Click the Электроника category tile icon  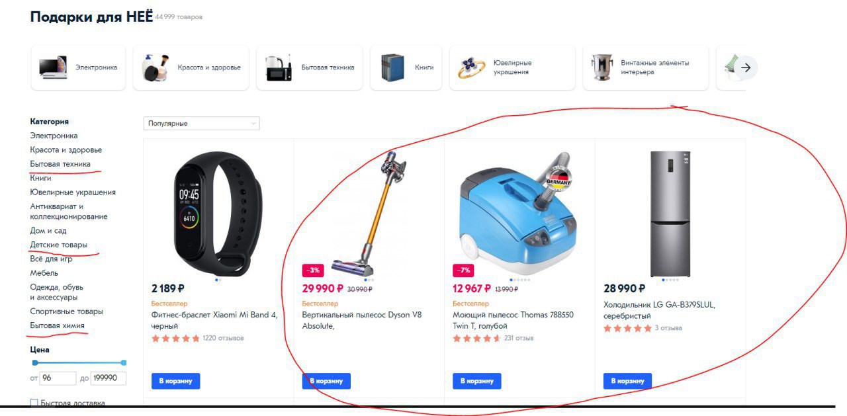coord(52,67)
